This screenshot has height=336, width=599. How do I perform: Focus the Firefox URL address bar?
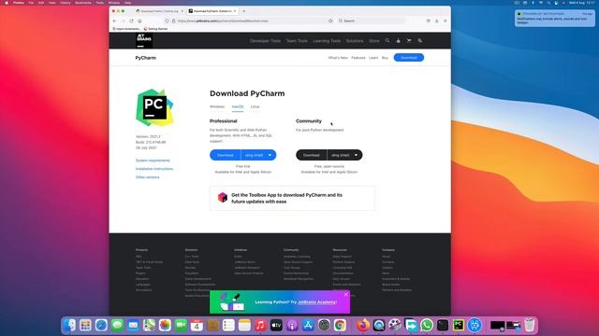click(x=248, y=21)
